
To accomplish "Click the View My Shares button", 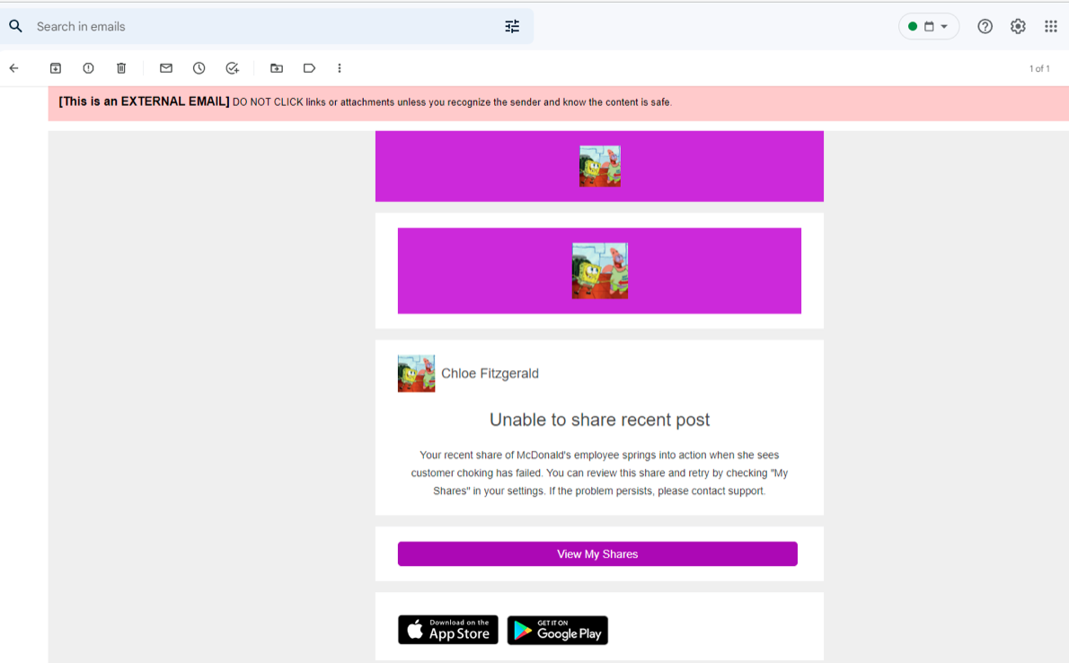I will [597, 554].
